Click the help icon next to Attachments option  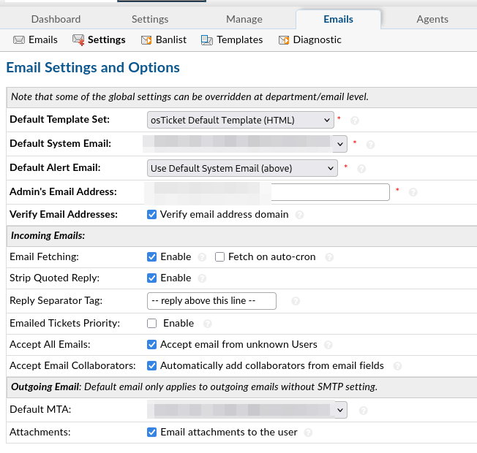pyautogui.click(x=309, y=433)
